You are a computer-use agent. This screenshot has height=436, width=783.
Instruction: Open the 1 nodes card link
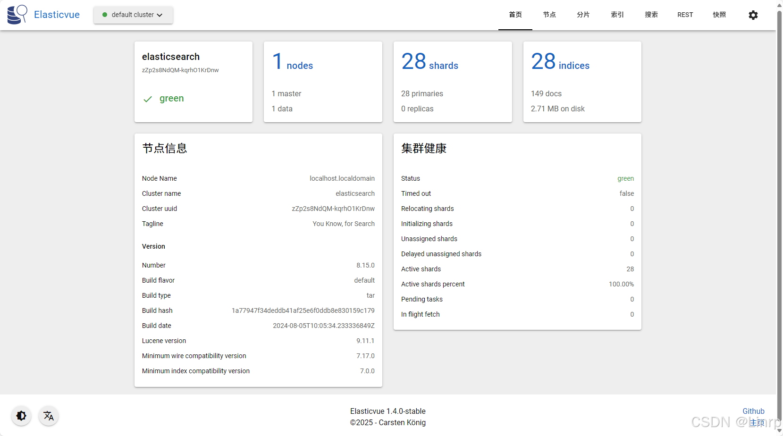coord(293,62)
